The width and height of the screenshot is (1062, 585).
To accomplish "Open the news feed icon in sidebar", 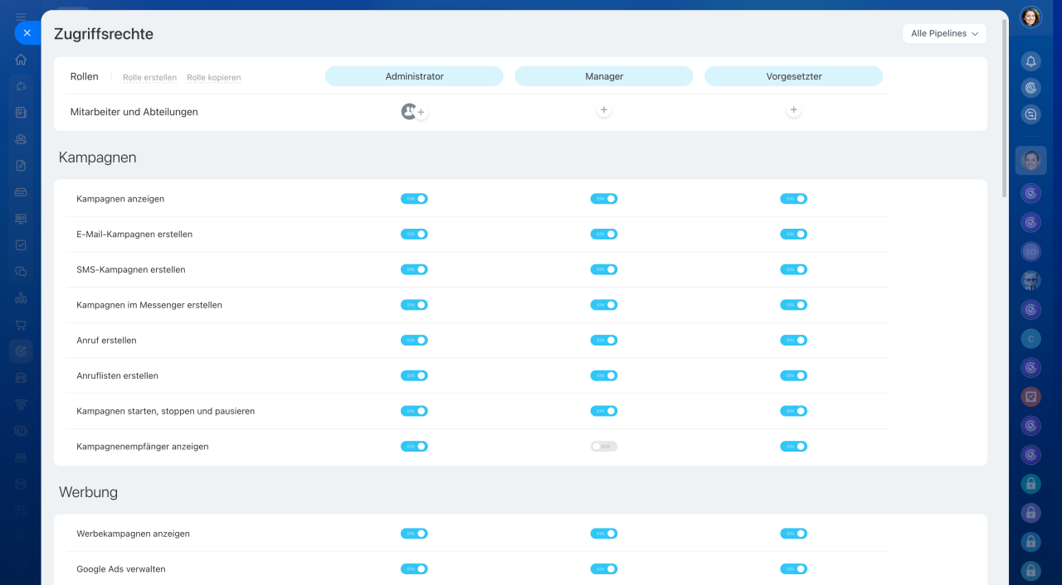I will (x=21, y=113).
